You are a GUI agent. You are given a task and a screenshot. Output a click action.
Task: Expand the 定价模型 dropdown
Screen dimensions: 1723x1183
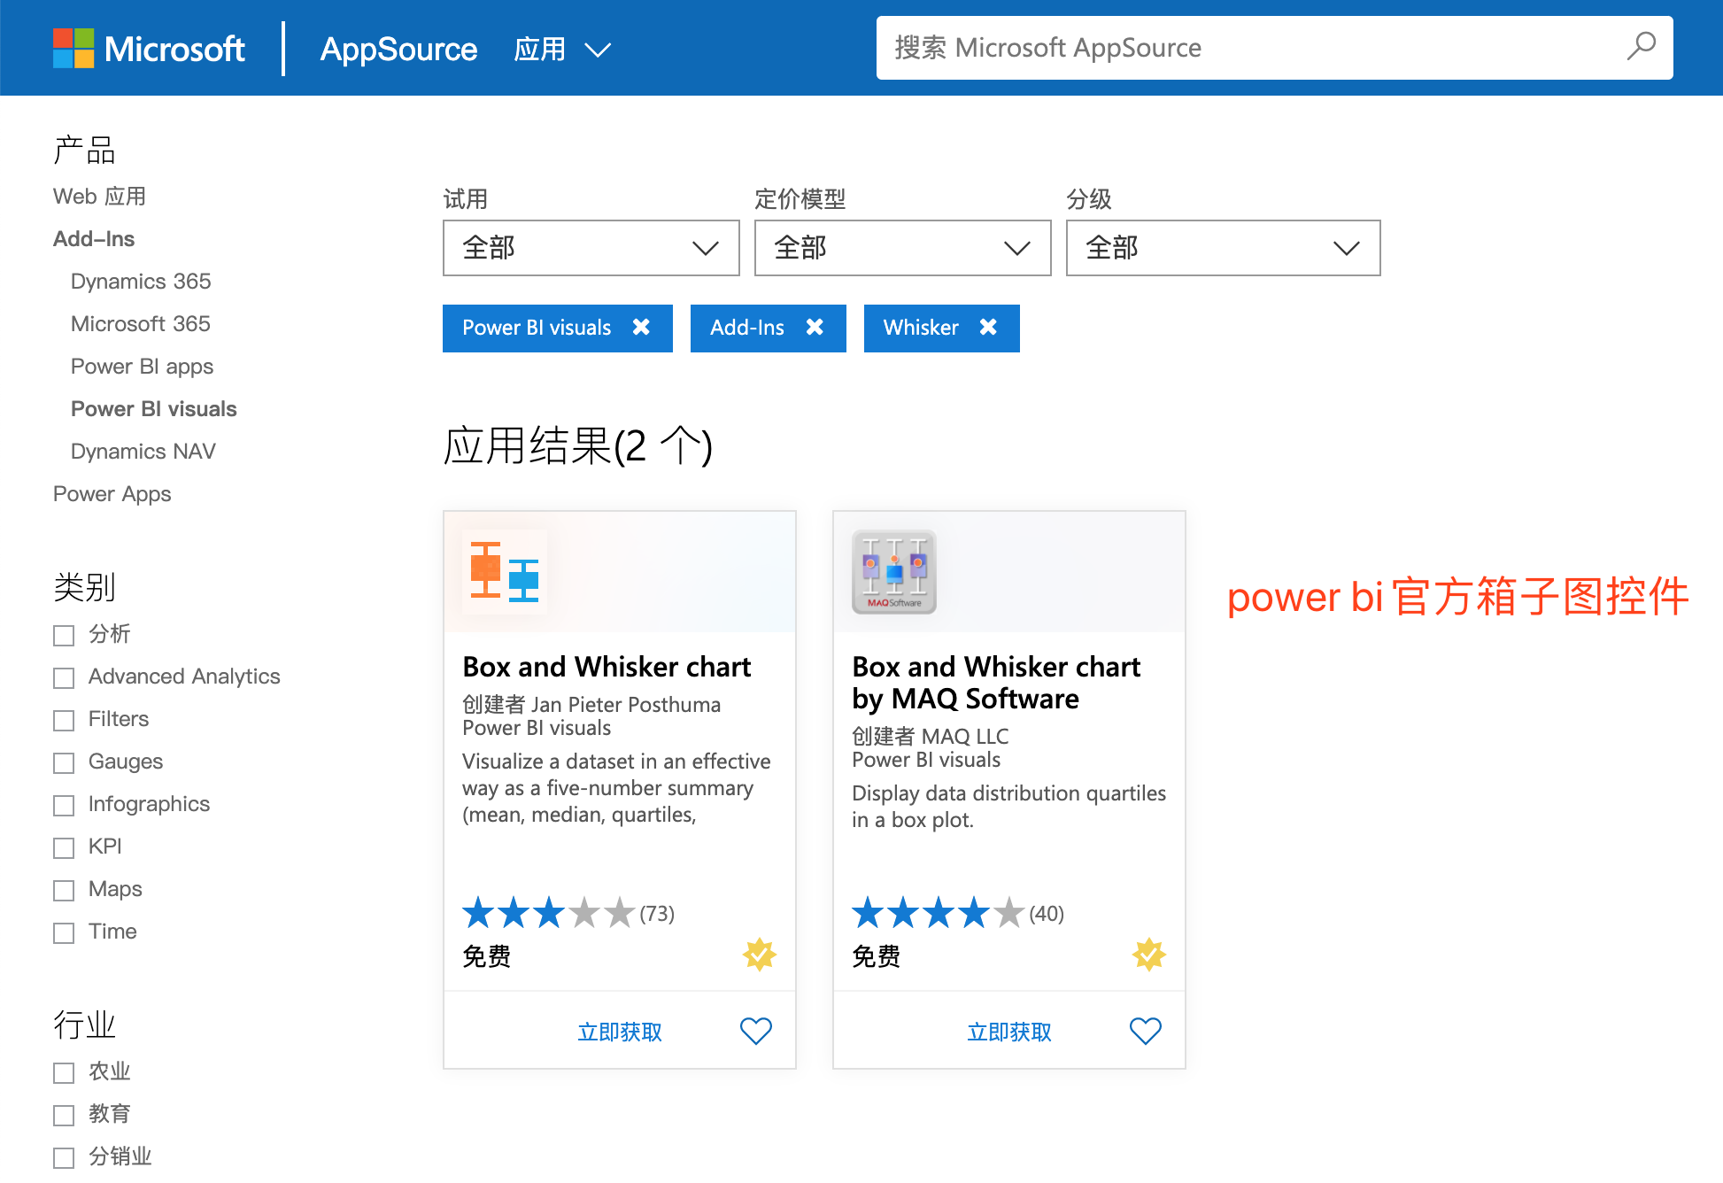pyautogui.click(x=902, y=248)
